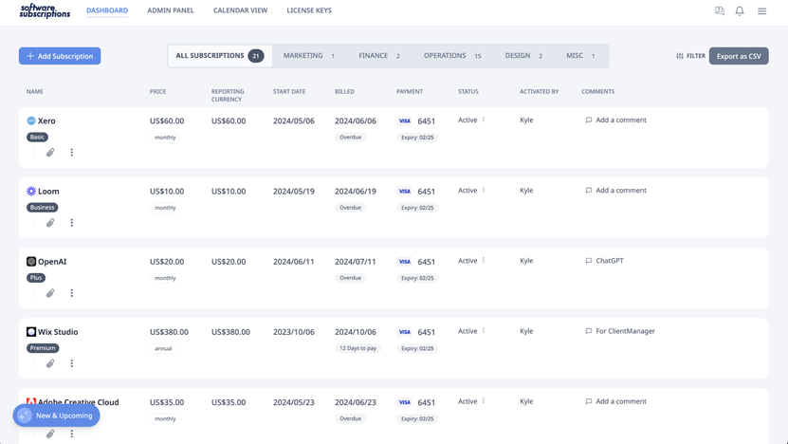The height and width of the screenshot is (444, 788).
Task: Open the three-dot menu under OpenAI
Action: (x=71, y=293)
